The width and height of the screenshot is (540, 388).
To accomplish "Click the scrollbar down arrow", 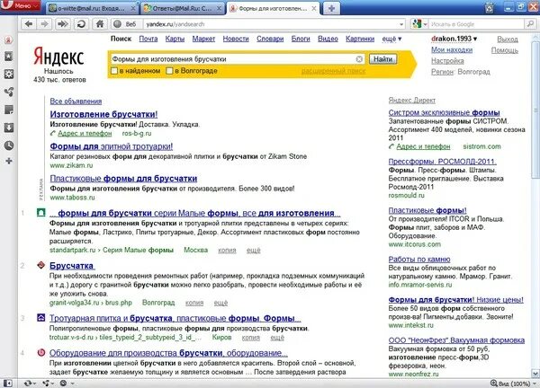I will [535, 374].
